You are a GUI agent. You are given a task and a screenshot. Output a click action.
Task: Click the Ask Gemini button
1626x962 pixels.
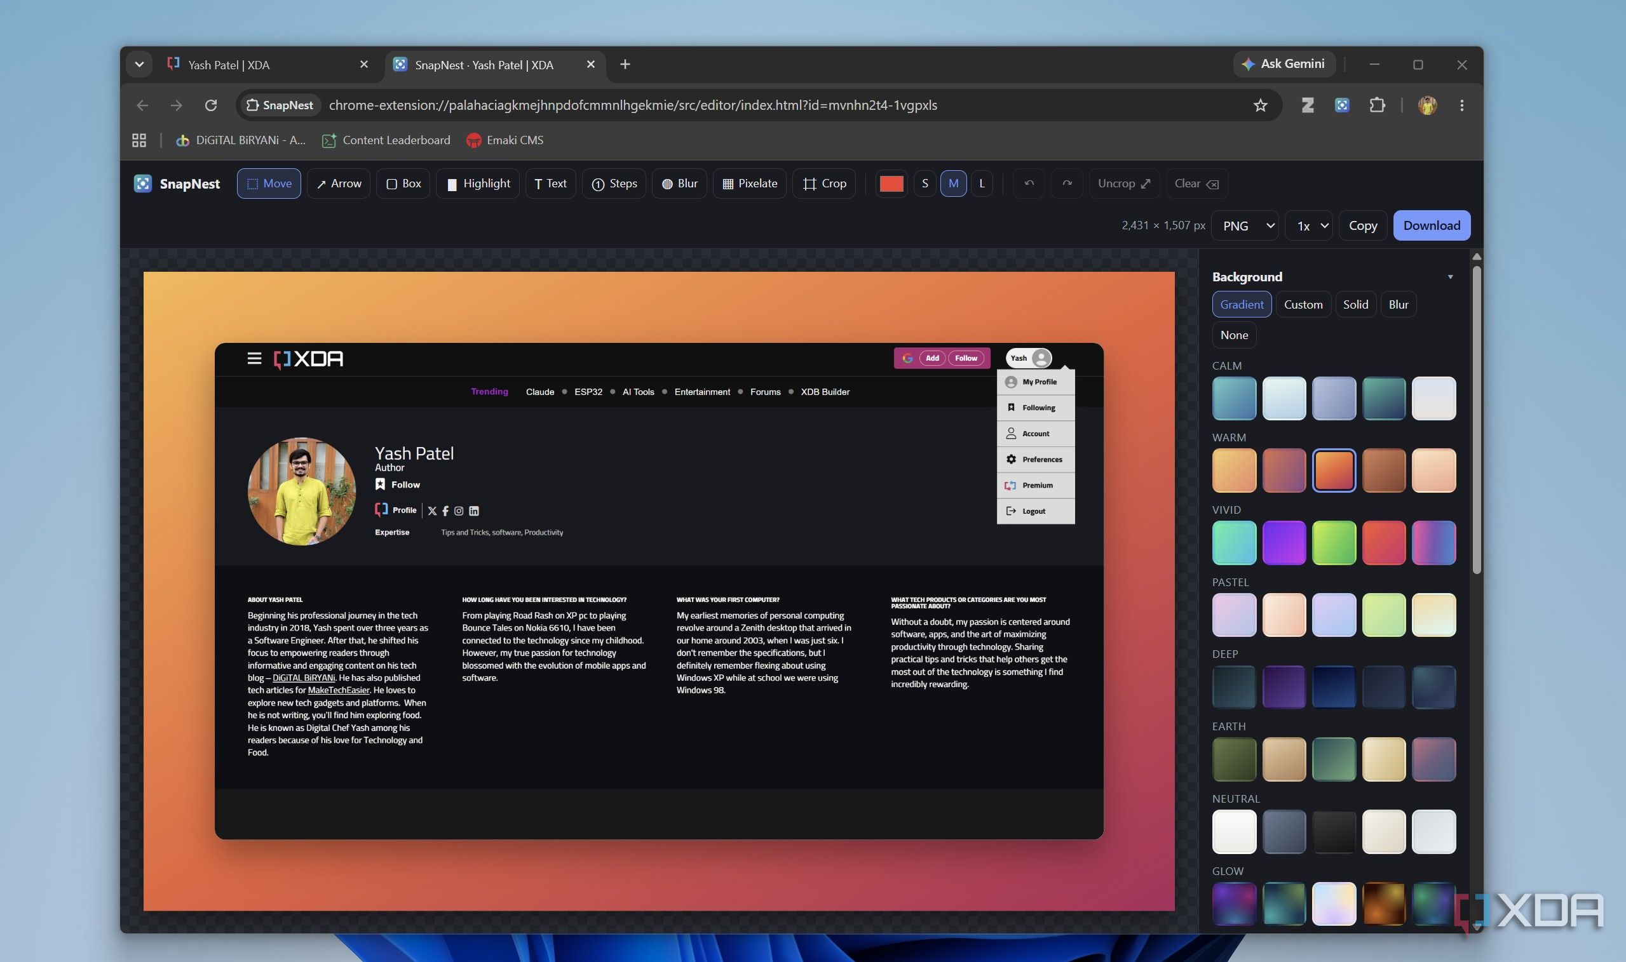coord(1284,63)
